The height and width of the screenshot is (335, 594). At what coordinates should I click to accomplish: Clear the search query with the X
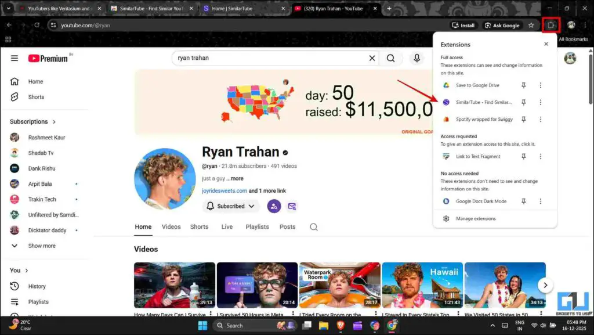372,58
